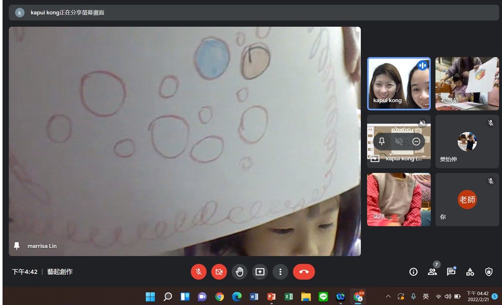This screenshot has height=305, width=502.
Task: Click the Windows Start button
Action: click(150, 297)
